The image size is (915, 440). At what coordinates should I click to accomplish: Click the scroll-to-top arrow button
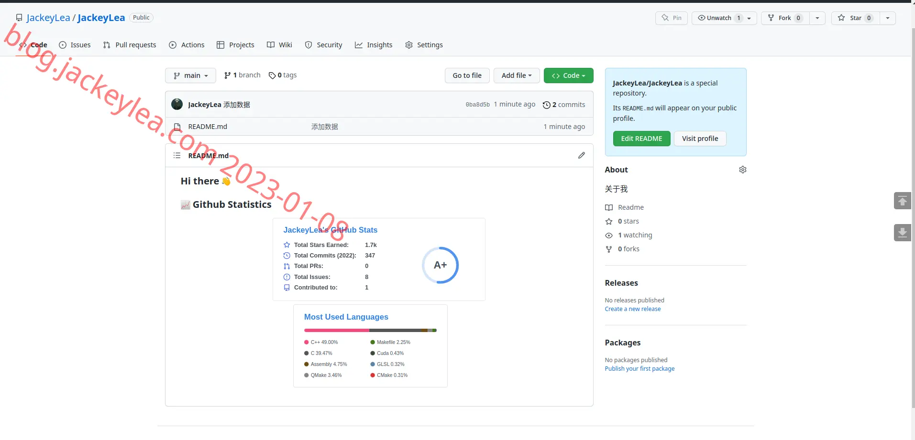(902, 201)
